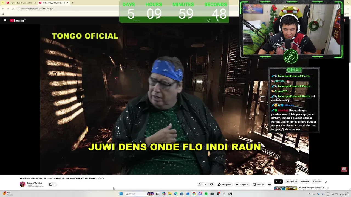Close the TONGO Michael Jackson tab

click(68, 3)
